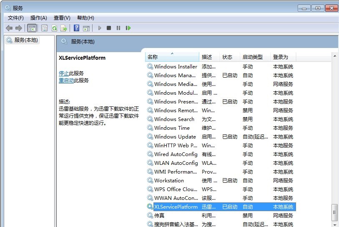Sort by the 登录为 column header
This screenshot has height=227, width=339.
click(x=283, y=57)
